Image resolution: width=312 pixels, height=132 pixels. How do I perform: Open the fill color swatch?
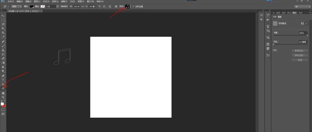[x=32, y=7]
